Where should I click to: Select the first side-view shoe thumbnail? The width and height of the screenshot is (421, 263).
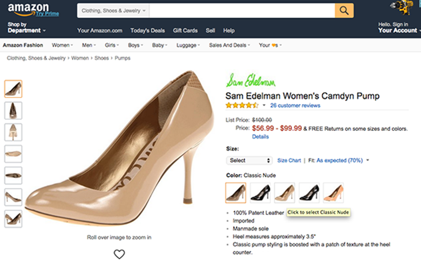point(13,88)
